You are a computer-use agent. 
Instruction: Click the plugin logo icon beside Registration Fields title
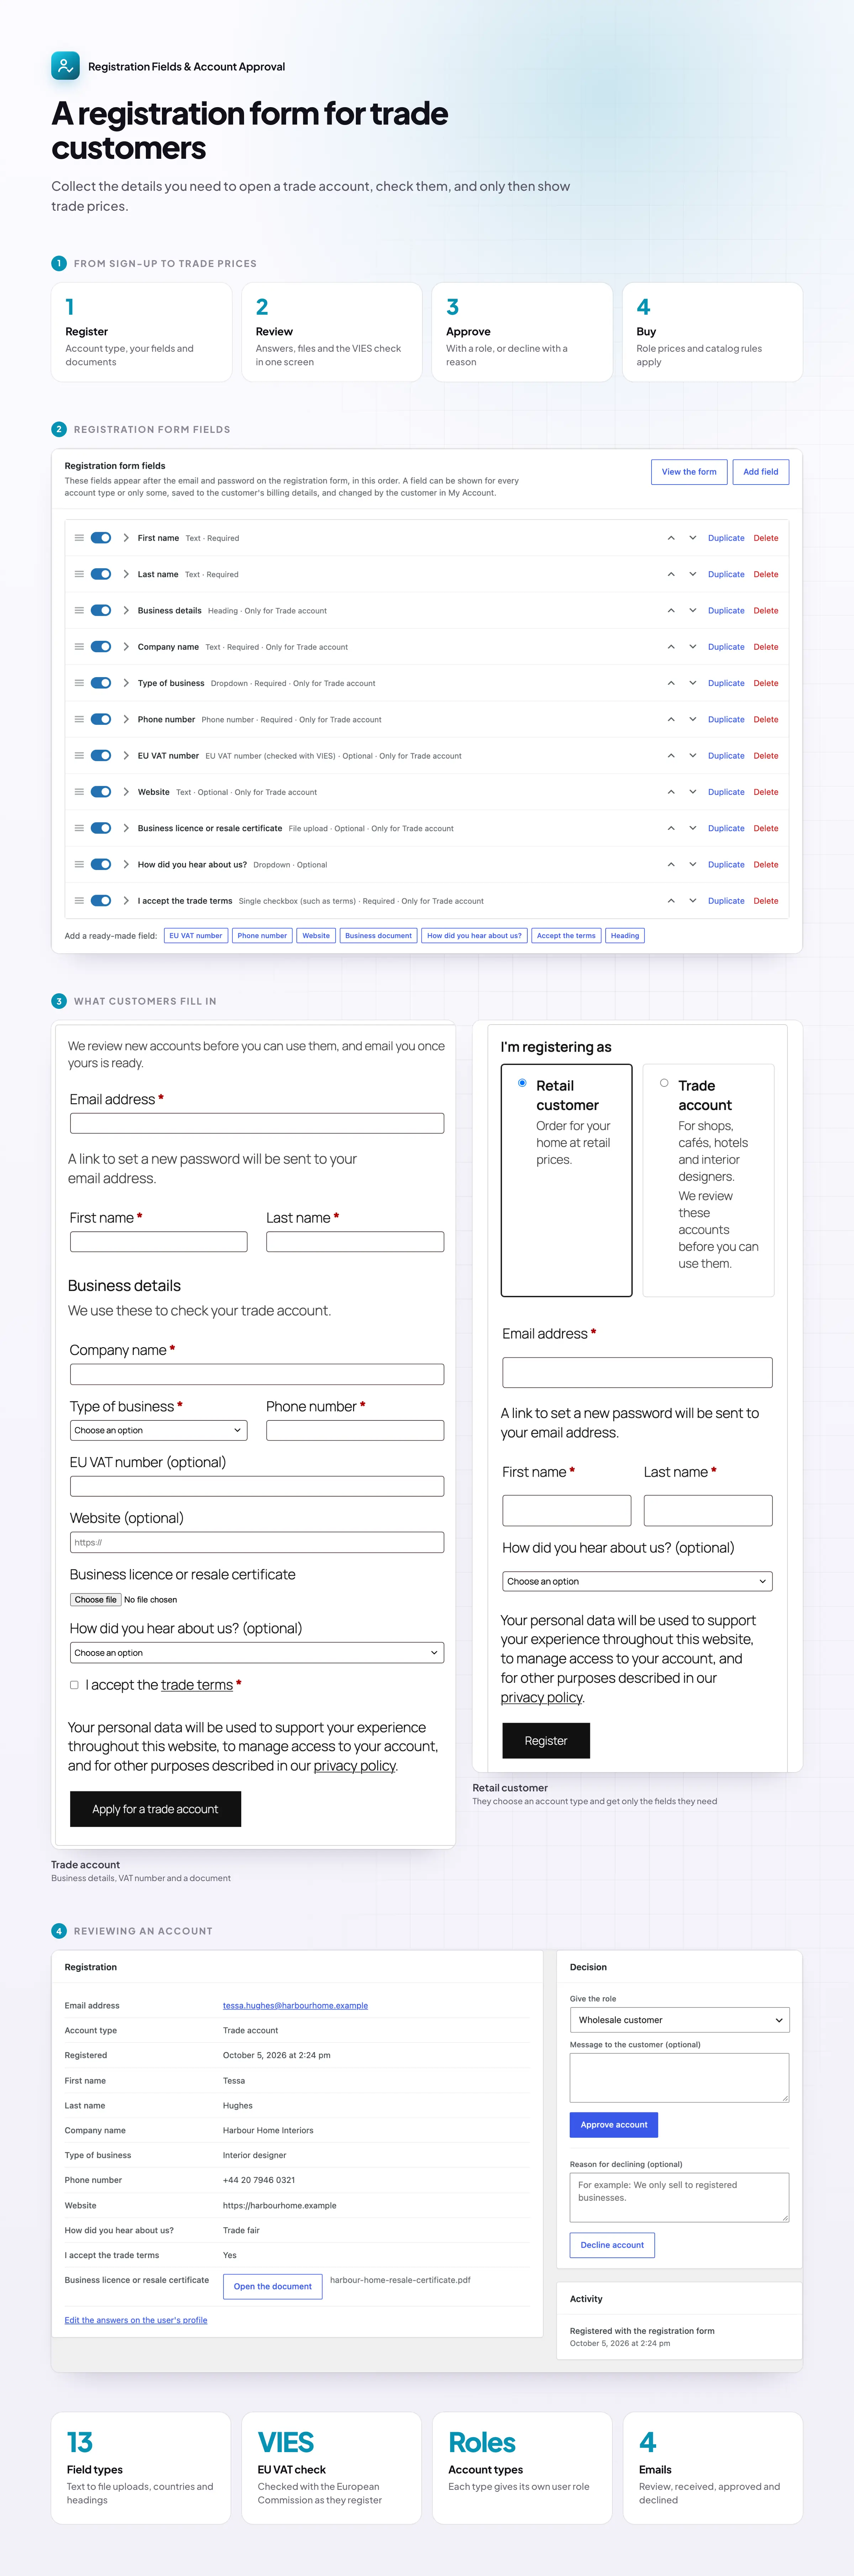click(x=65, y=66)
